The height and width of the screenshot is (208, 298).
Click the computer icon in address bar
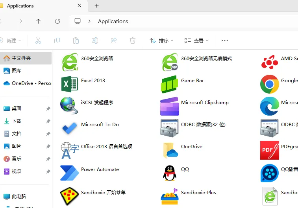point(78,21)
